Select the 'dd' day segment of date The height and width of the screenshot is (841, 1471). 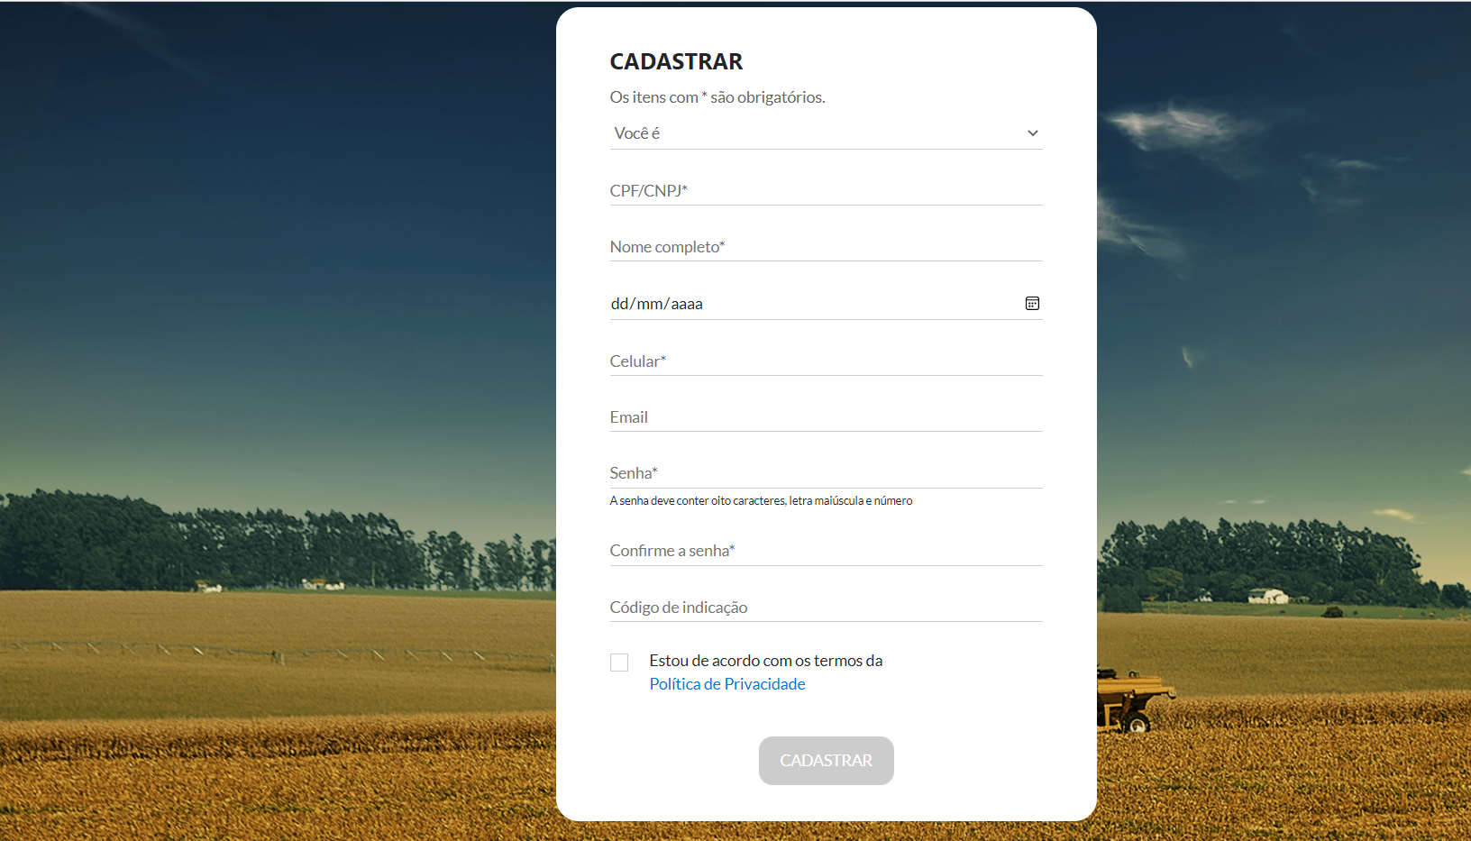point(619,304)
